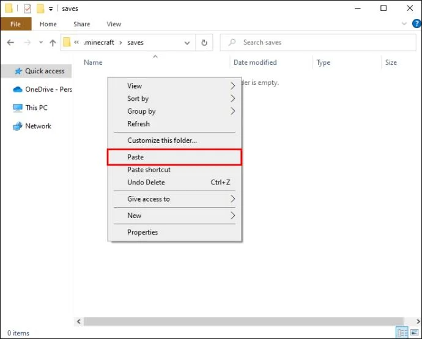Minimize the saves window

[x=358, y=9]
